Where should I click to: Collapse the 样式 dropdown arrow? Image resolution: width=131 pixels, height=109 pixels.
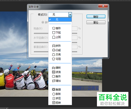70,14
